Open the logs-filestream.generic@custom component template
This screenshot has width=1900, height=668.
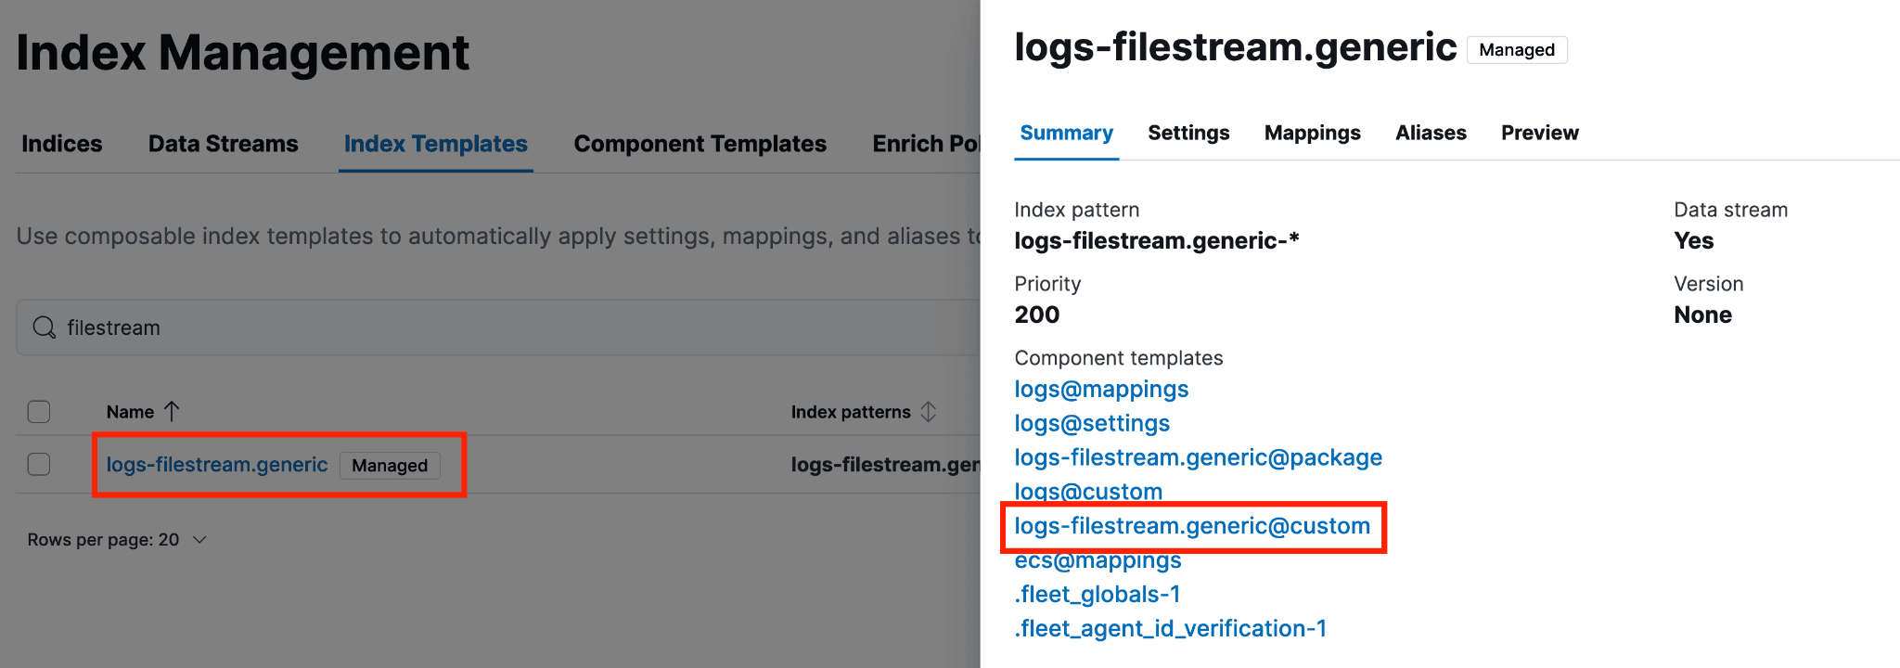click(1192, 526)
